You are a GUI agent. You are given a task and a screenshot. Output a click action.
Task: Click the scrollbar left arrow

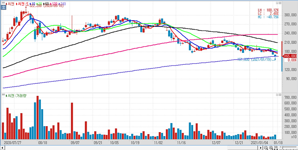[x=2, y=148]
